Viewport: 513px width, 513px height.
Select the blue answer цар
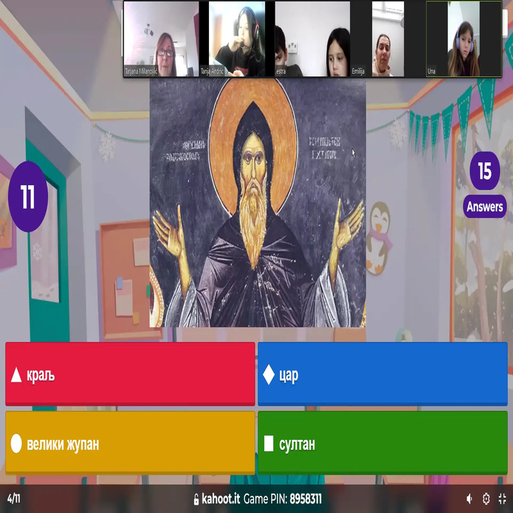[382, 374]
